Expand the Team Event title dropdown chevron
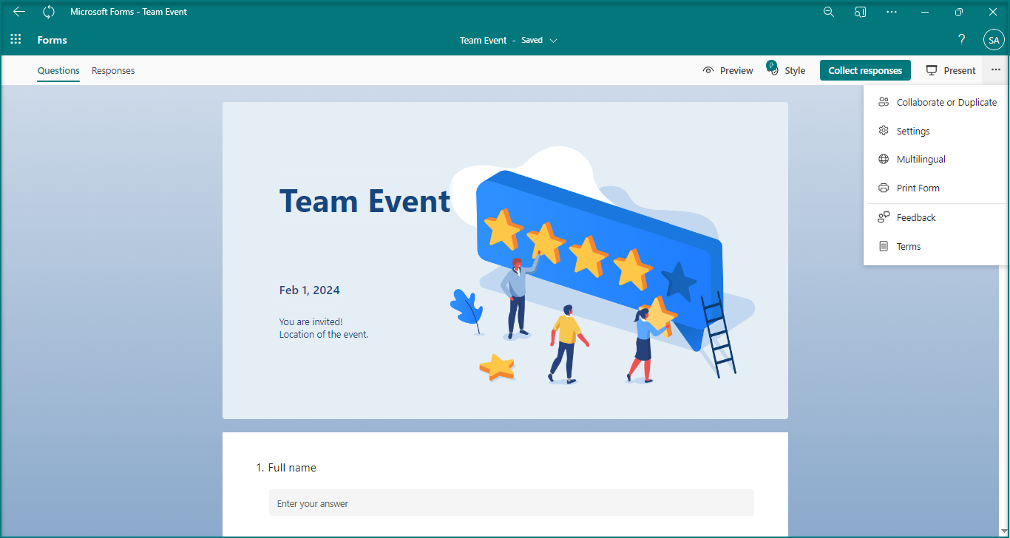Viewport: 1010px width, 538px height. [554, 41]
